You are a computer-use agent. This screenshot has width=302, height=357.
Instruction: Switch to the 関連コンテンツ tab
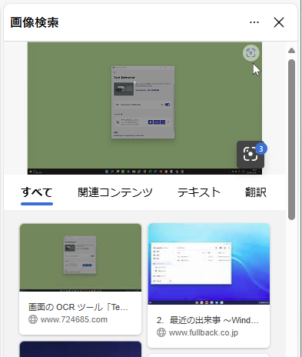click(x=115, y=192)
